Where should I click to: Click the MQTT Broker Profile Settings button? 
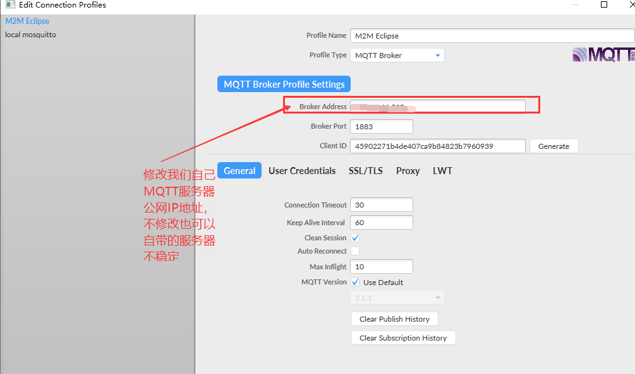[x=284, y=84]
